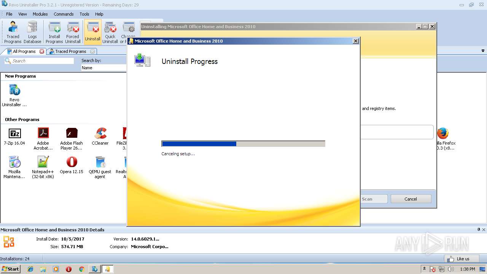Click the Office details logo icon

coord(9,242)
